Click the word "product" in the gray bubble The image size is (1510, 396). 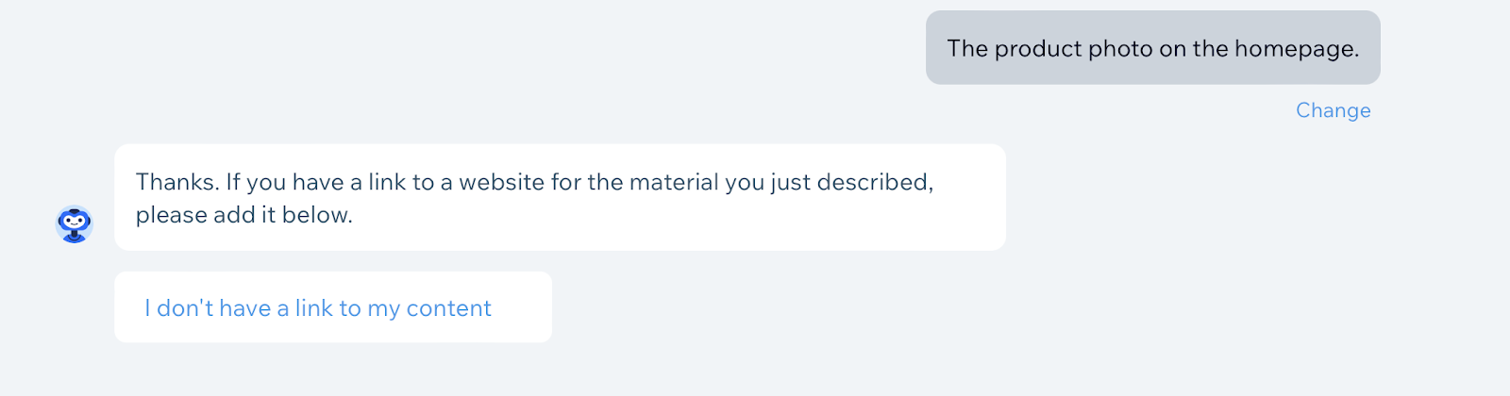click(1038, 49)
